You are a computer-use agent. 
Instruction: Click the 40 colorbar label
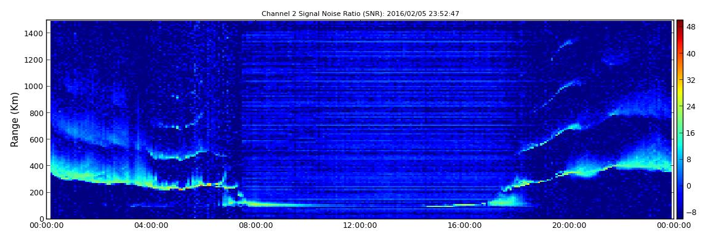pyautogui.click(x=690, y=53)
